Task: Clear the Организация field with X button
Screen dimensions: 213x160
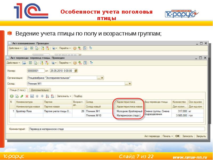Action: [x=102, y=78]
